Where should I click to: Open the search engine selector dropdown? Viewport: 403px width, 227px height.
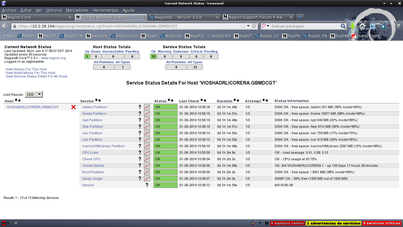[x=266, y=26]
